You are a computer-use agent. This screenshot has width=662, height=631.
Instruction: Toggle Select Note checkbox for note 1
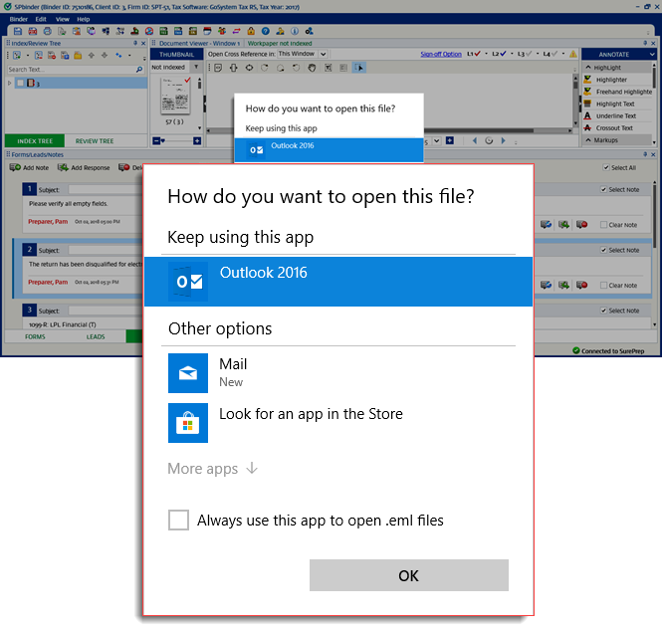(x=603, y=189)
